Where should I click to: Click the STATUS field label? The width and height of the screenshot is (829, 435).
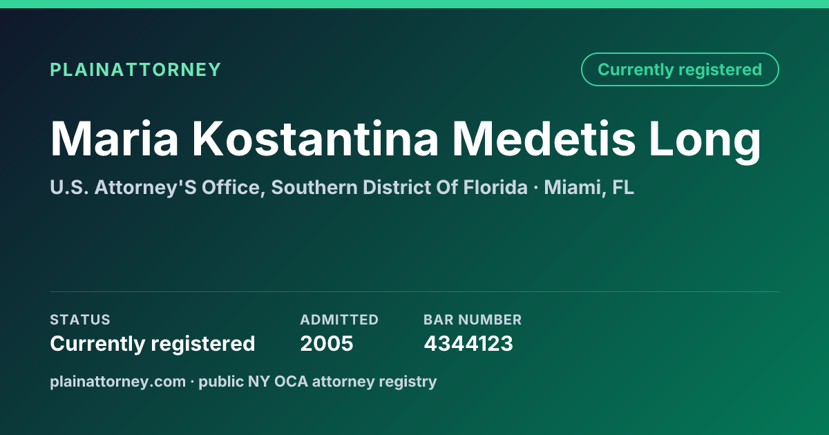point(80,320)
